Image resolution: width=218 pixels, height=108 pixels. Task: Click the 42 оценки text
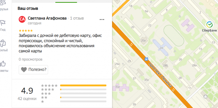[x=27, y=99]
